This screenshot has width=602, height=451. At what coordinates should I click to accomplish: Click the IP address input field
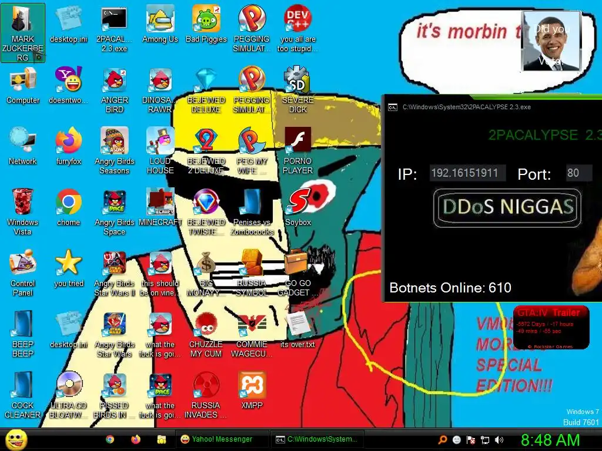467,173
